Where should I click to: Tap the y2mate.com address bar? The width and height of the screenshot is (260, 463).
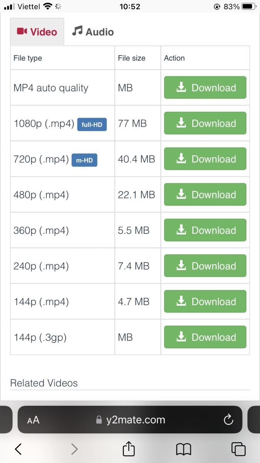click(130, 420)
